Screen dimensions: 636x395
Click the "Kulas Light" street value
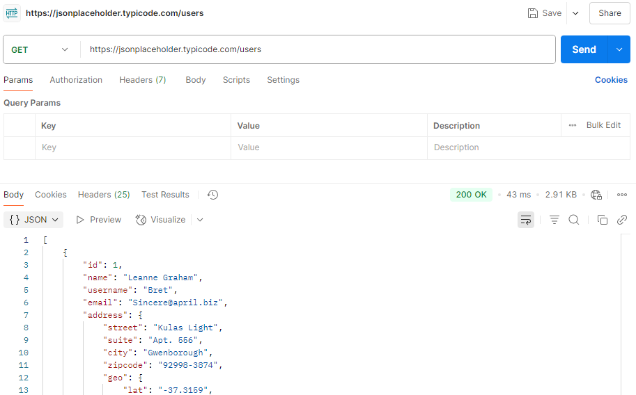pyautogui.click(x=185, y=328)
